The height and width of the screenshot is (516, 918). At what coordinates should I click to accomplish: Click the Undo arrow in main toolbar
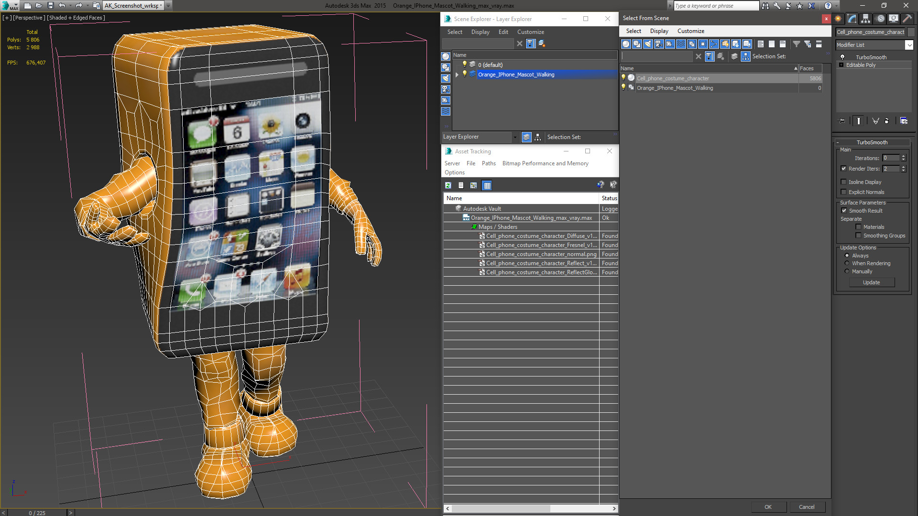click(x=62, y=6)
